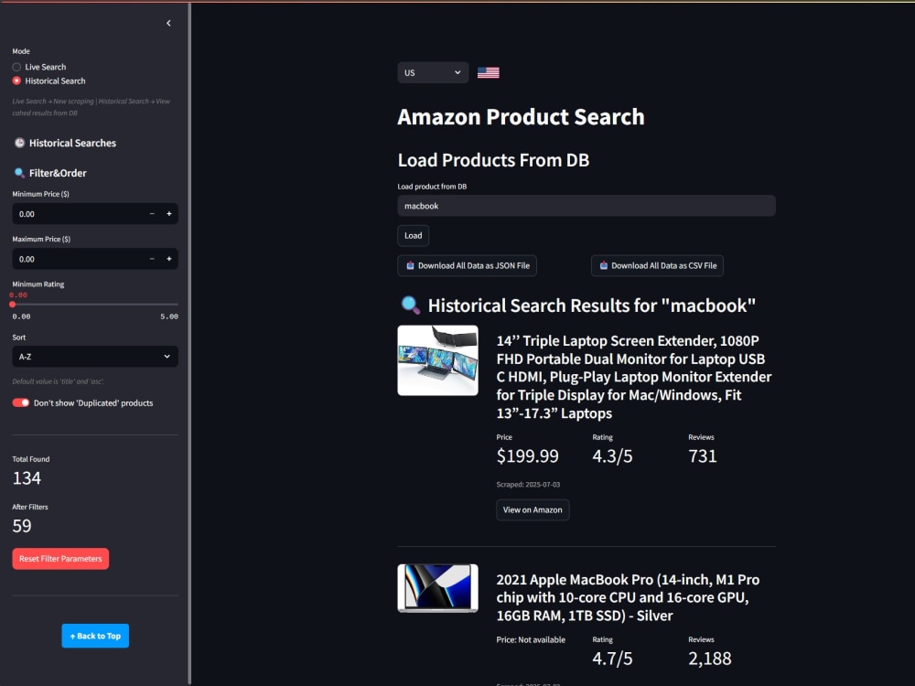
Task: Decrease Maximum Price with minus button
Action: [x=152, y=259]
